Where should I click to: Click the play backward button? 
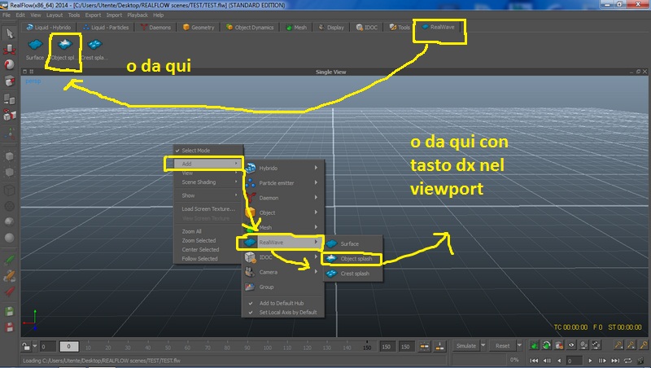(559, 361)
